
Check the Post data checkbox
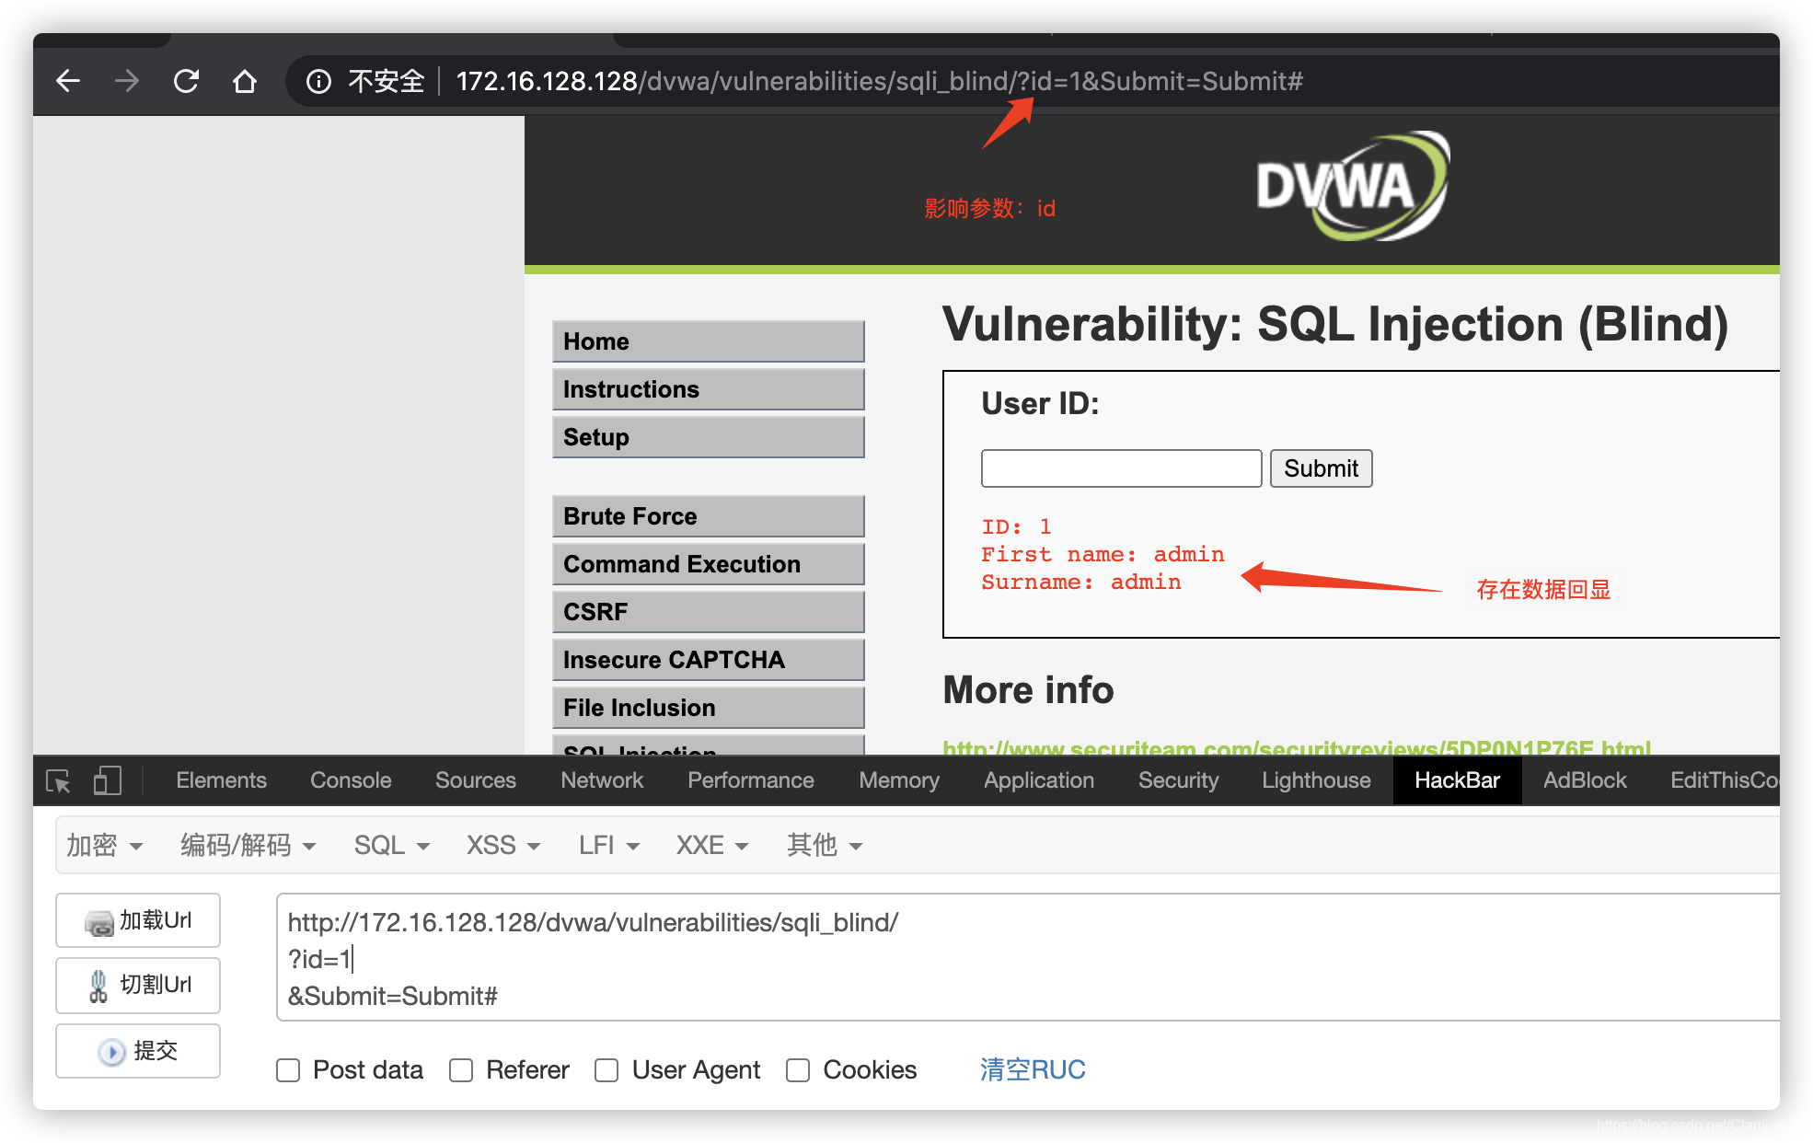[x=288, y=1070]
